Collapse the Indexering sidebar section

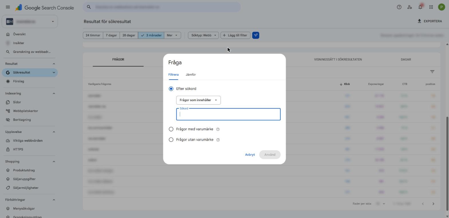point(54,93)
